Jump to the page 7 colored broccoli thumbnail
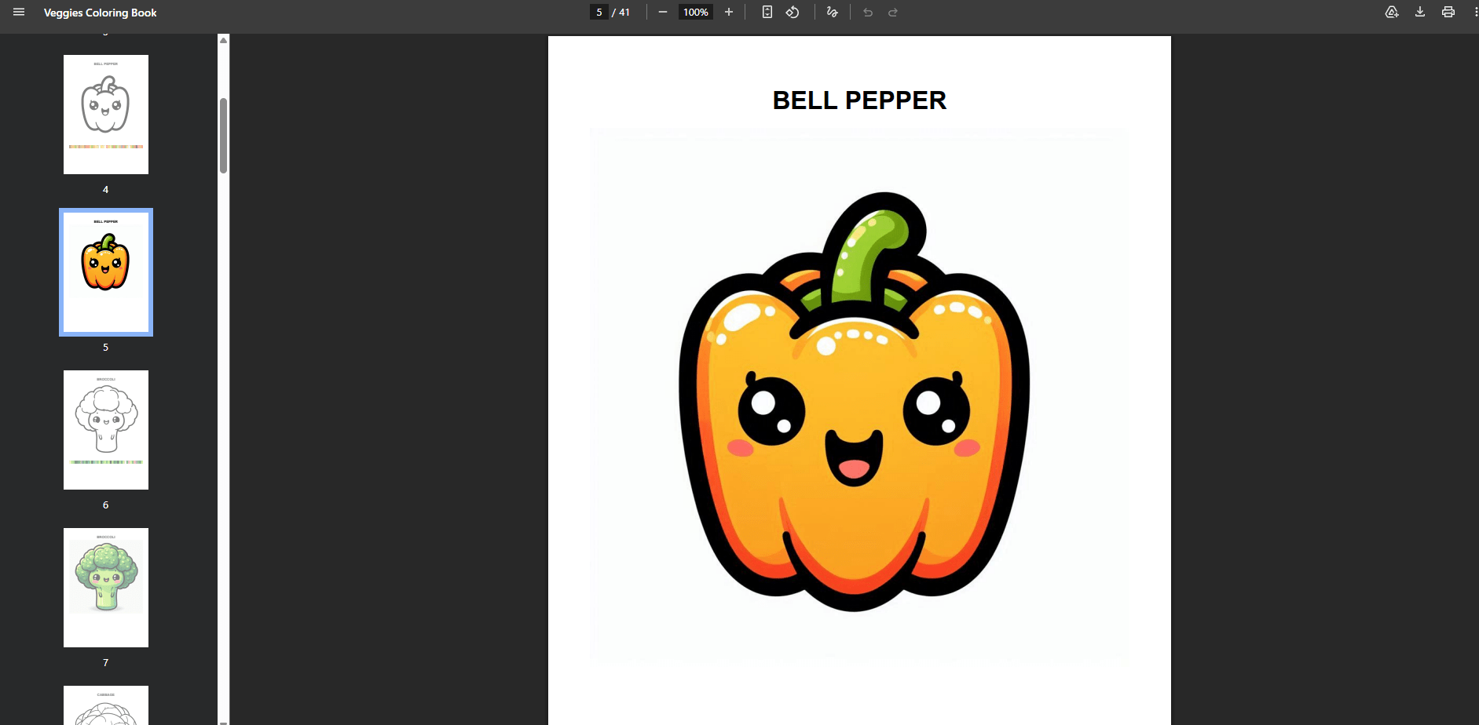The height and width of the screenshot is (725, 1479). pyautogui.click(x=106, y=588)
